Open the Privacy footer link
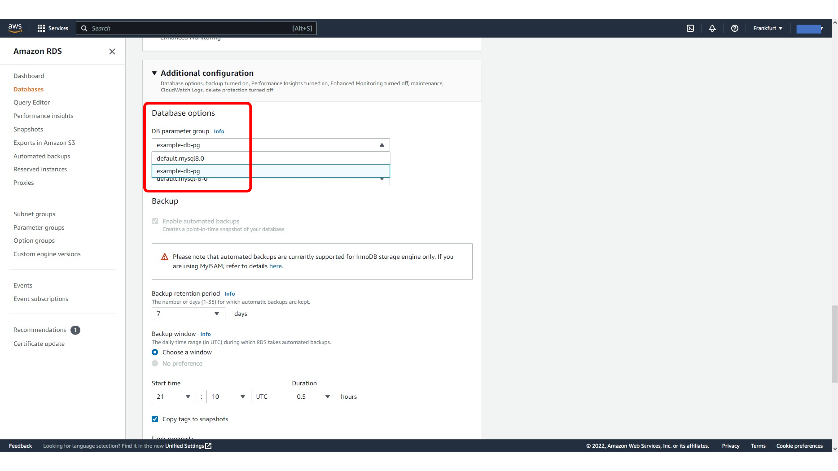 [731, 446]
